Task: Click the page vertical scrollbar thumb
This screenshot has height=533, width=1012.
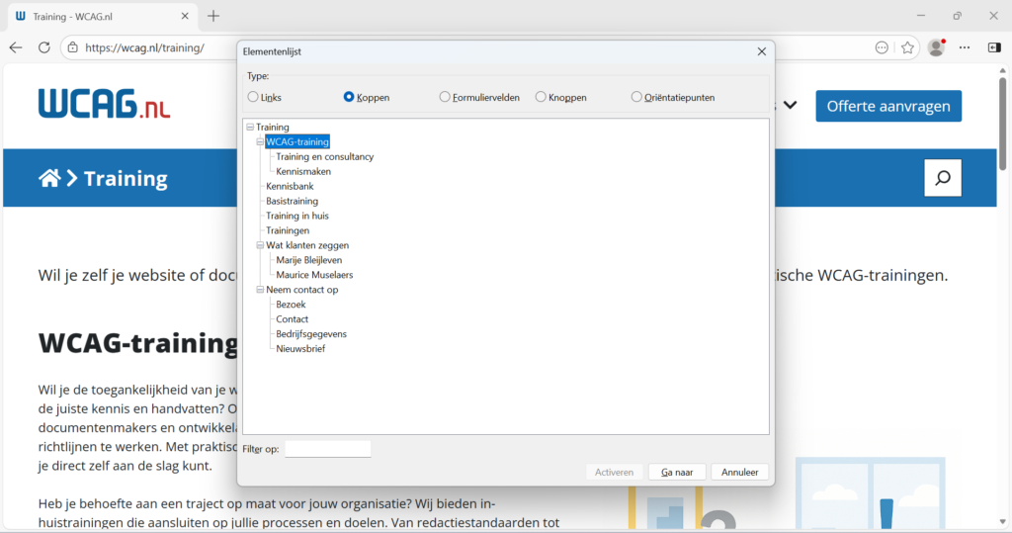Action: tap(1002, 123)
